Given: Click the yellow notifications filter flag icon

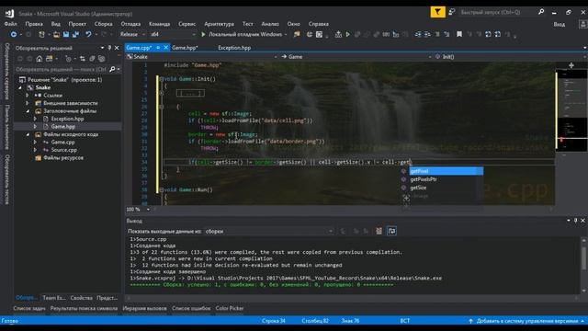Looking at the screenshot, I should point(437,12).
